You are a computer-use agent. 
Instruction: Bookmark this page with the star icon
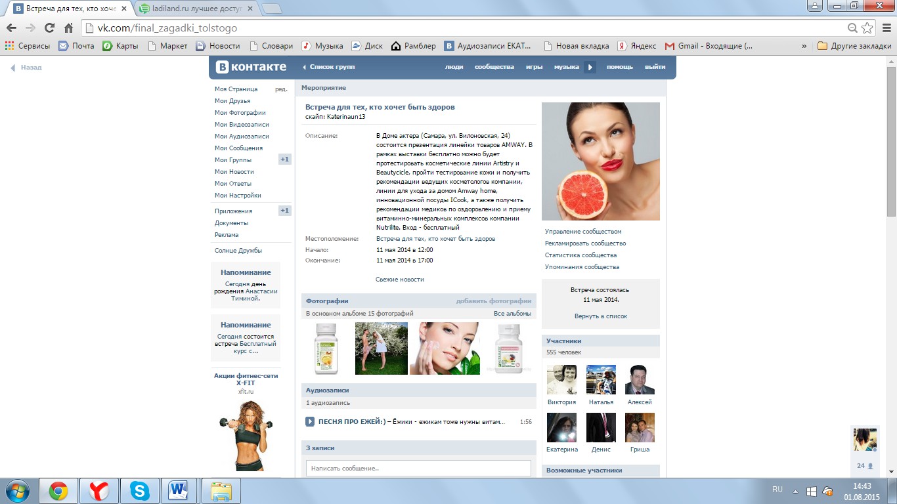coord(867,28)
